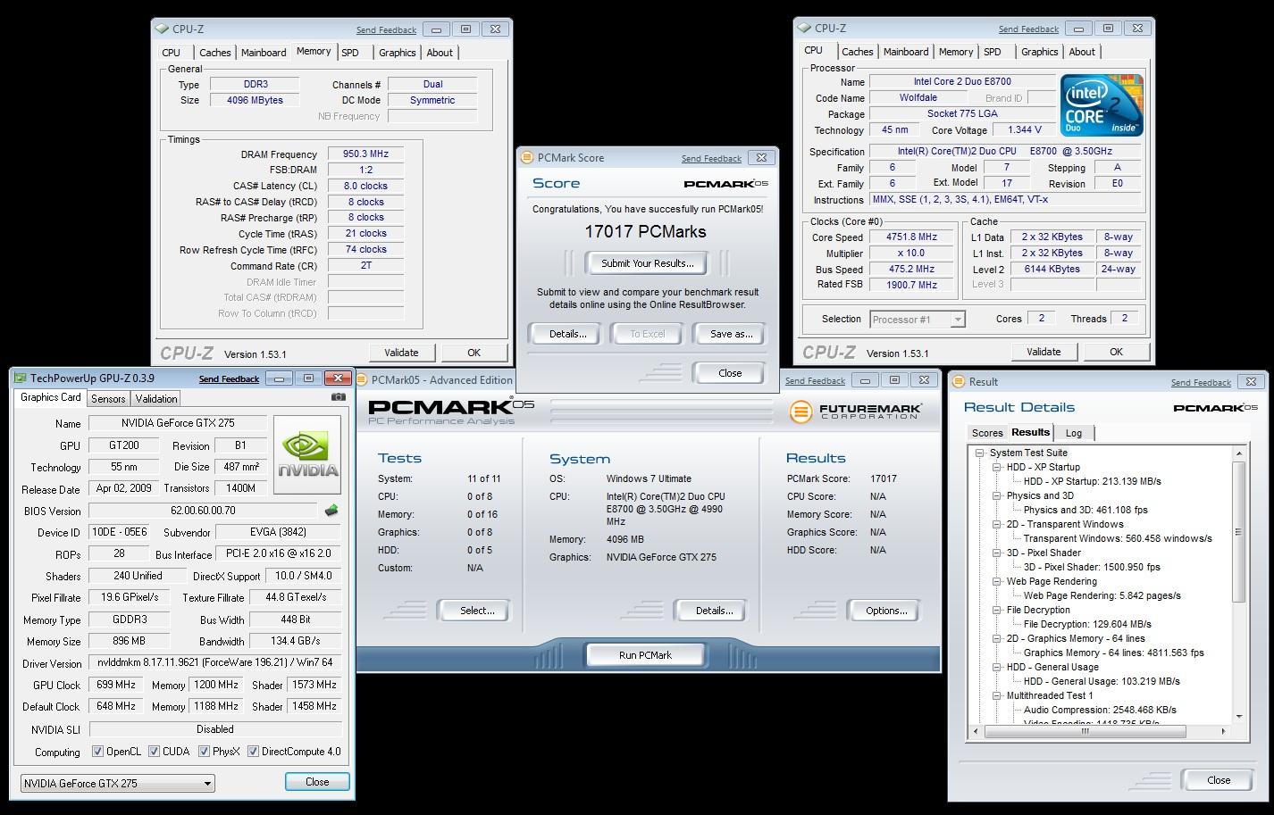Click Validate in the Memory CPU-Z window

point(401,353)
